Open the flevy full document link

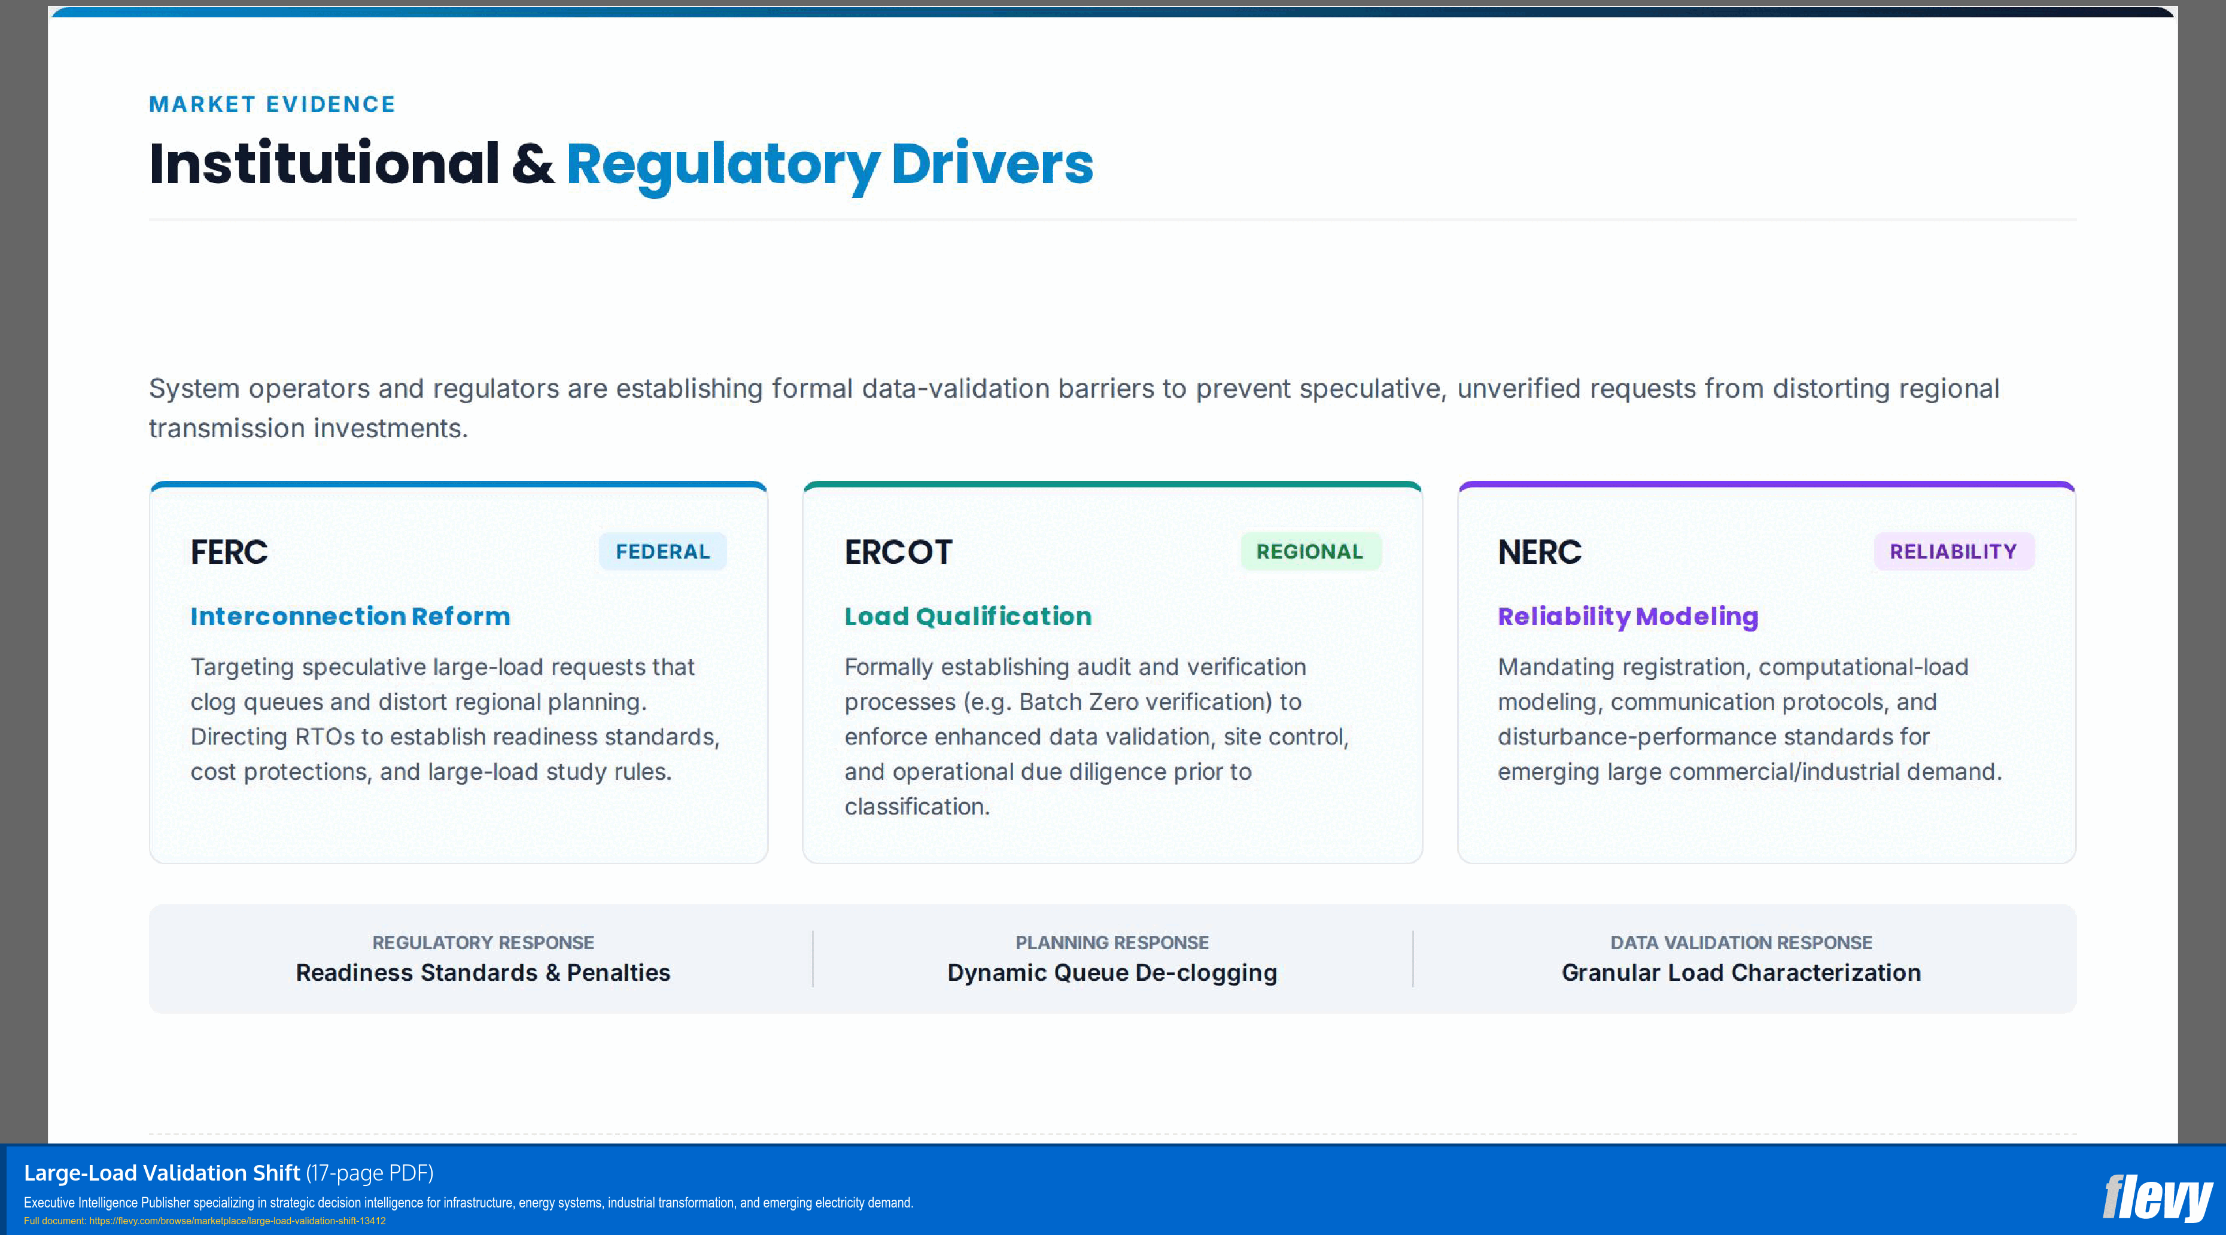[x=205, y=1220]
